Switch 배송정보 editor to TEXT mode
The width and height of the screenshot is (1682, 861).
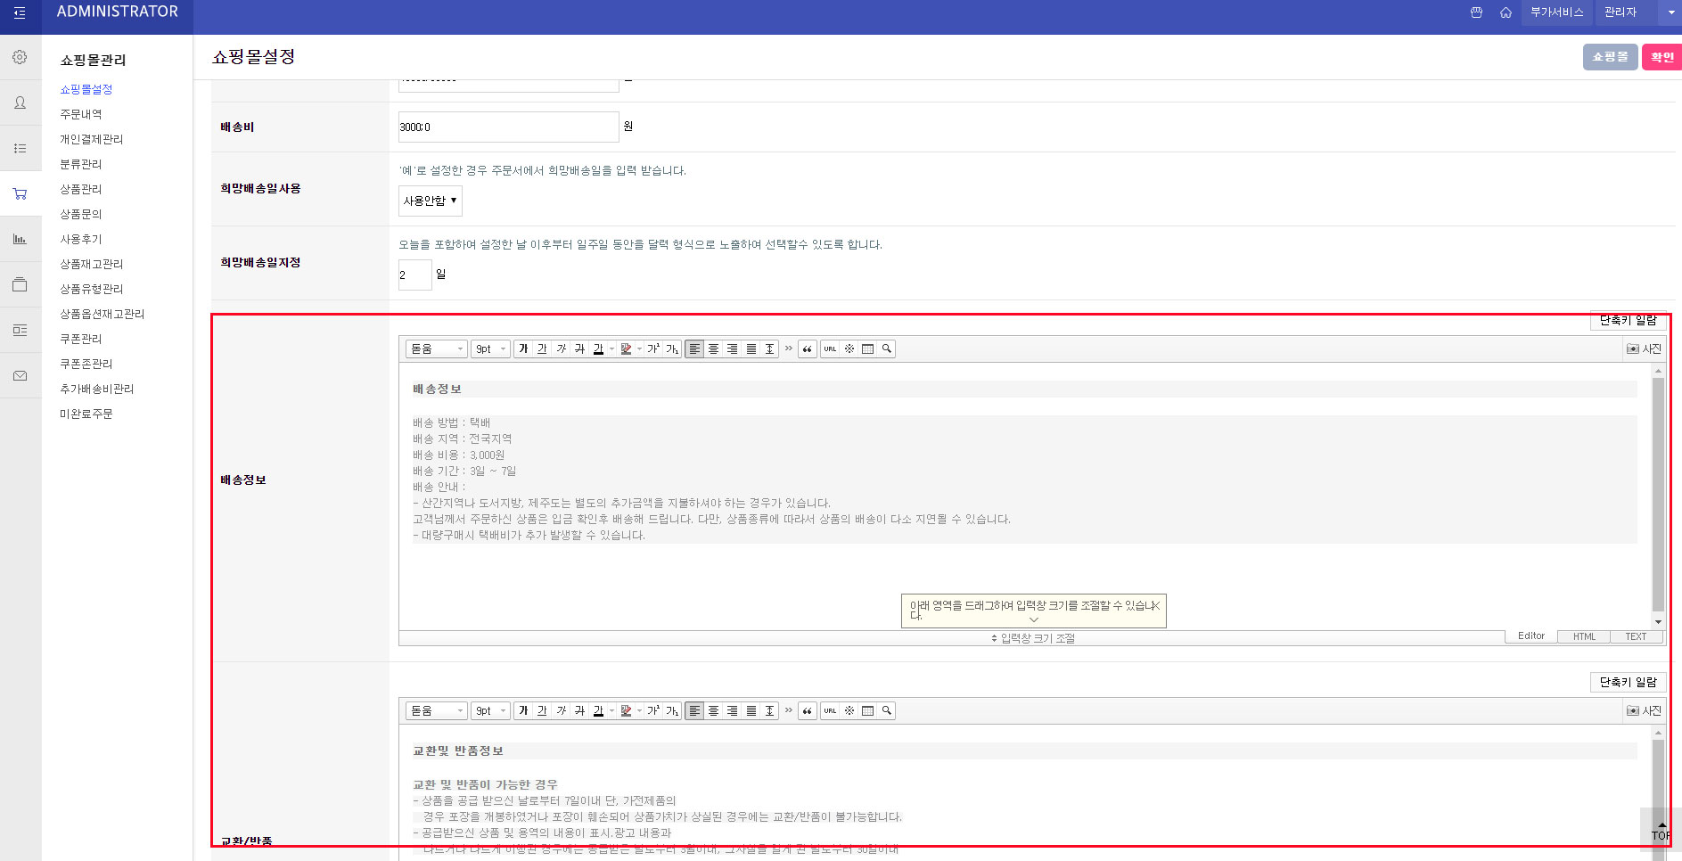(1636, 636)
